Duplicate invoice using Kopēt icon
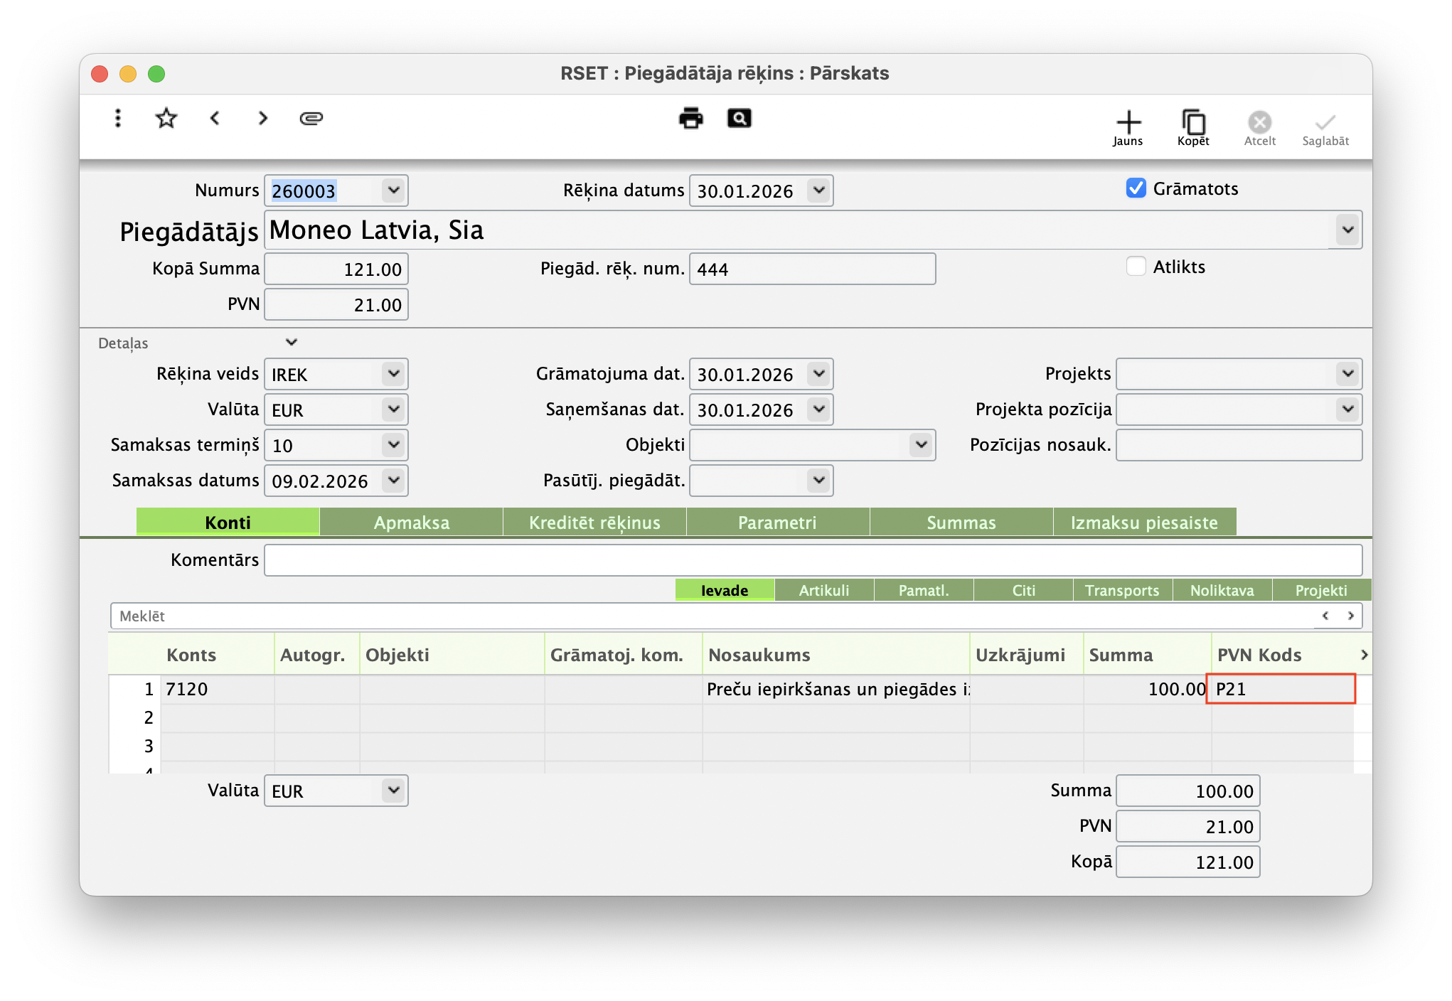 [1193, 128]
